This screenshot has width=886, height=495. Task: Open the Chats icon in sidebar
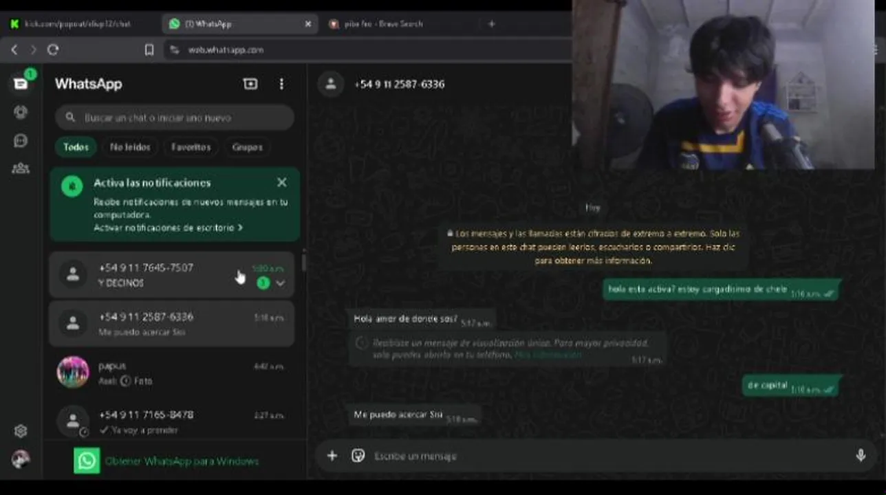[21, 84]
